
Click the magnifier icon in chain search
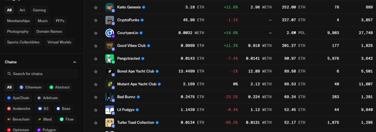point(9,74)
